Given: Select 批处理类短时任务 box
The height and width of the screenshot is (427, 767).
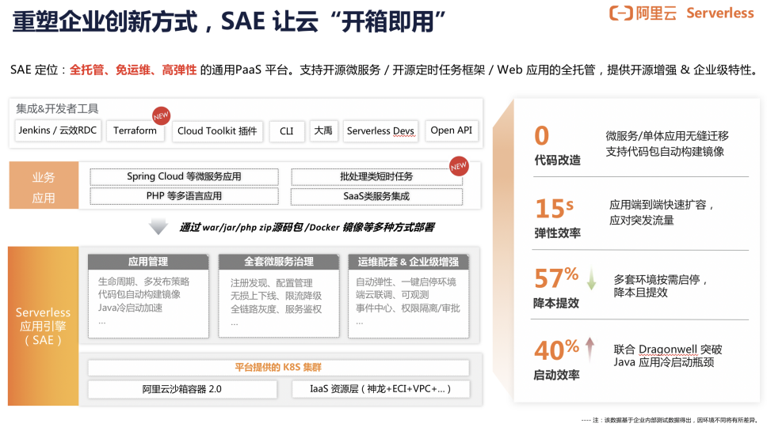Looking at the screenshot, I should (376, 176).
